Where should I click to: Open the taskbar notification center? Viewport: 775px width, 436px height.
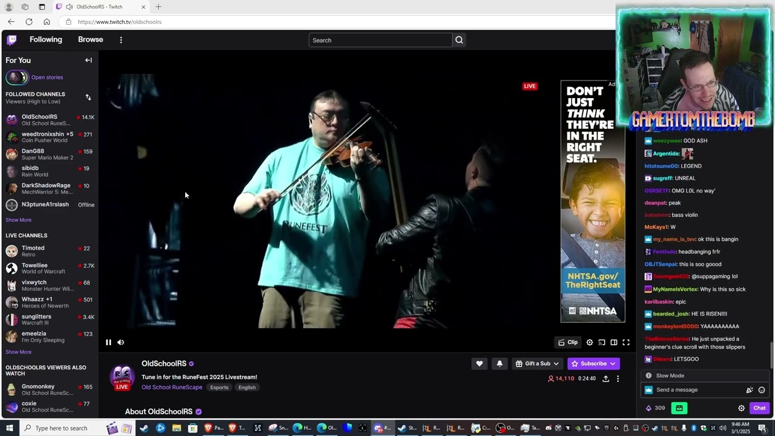coord(762,428)
